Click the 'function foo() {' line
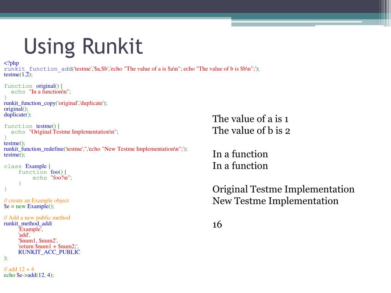This screenshot has height=293, width=391. pos(42,172)
